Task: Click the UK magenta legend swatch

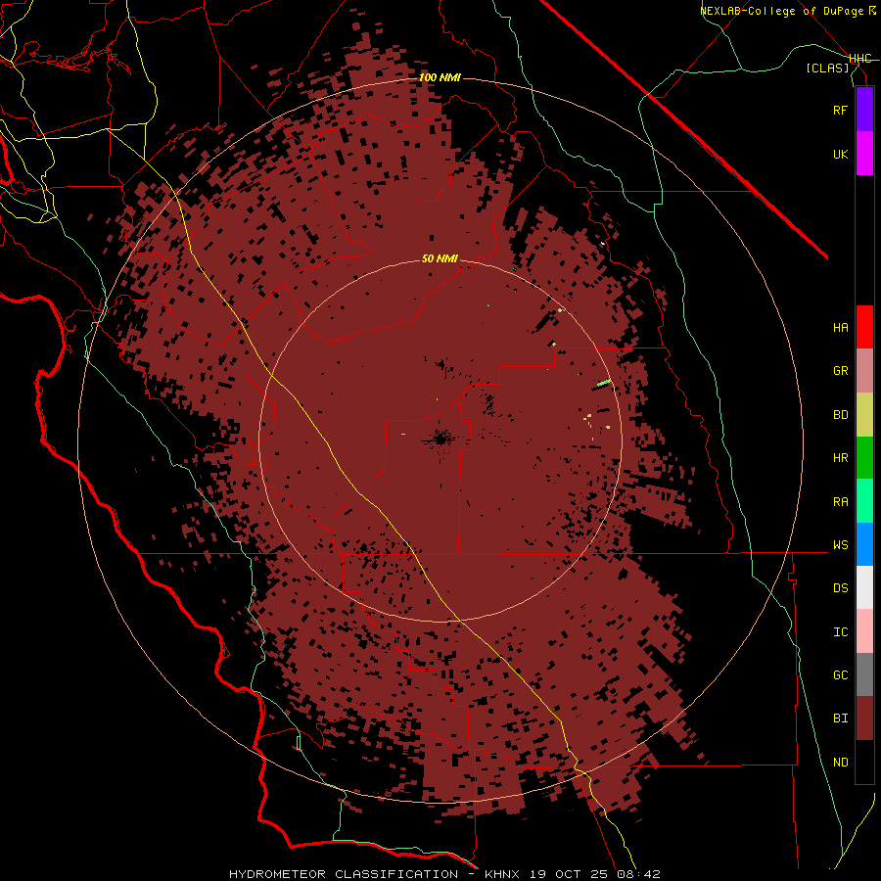Action: tap(864, 154)
